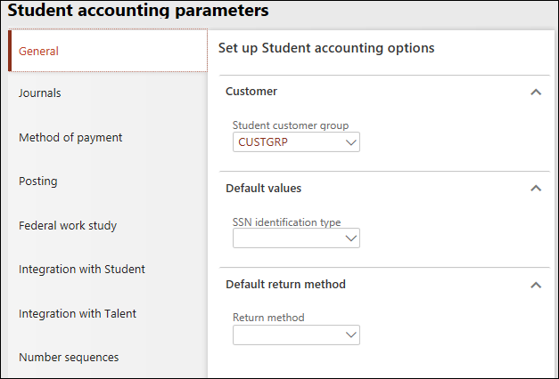Select the Number sequences tab
Viewport: 559px width, 379px height.
(69, 358)
